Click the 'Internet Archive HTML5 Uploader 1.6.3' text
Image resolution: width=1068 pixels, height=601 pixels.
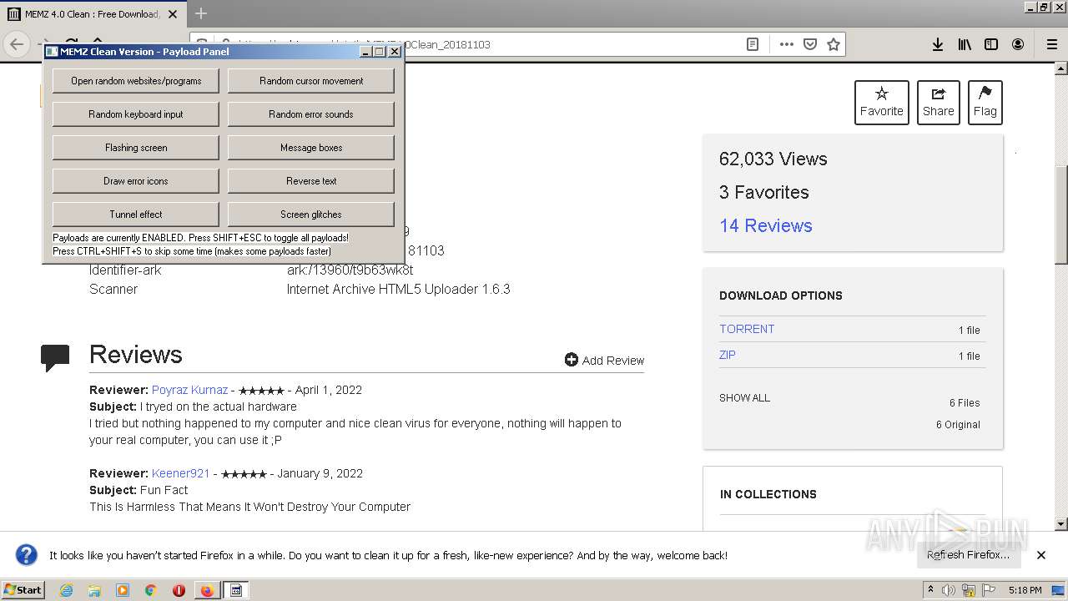399,289
